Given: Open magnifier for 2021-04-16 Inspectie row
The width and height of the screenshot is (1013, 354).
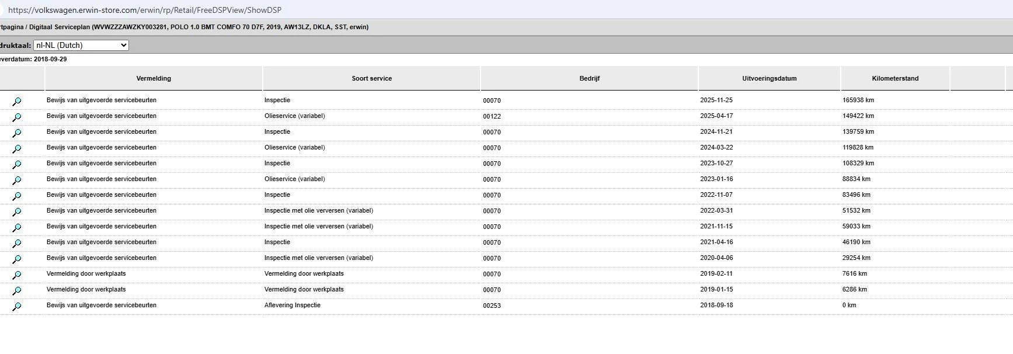Looking at the screenshot, I should [17, 243].
